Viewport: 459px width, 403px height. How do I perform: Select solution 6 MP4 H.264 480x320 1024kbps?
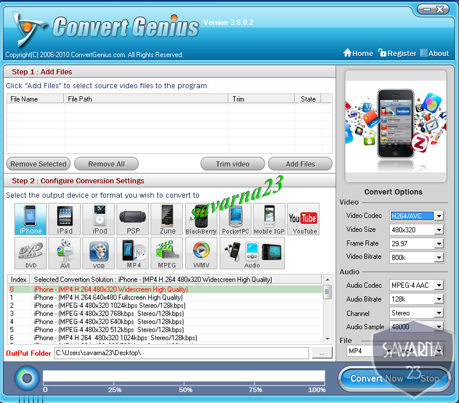(x=165, y=338)
